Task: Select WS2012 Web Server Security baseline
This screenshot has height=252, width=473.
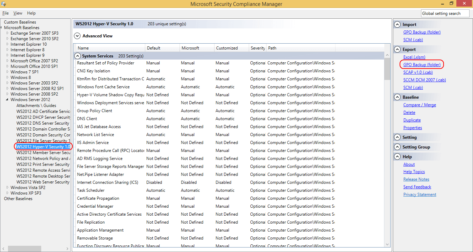Action: click(x=43, y=182)
